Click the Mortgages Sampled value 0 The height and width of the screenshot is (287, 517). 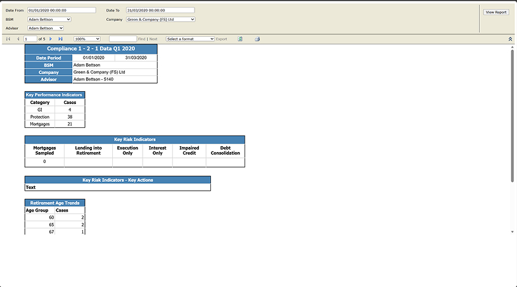point(44,162)
